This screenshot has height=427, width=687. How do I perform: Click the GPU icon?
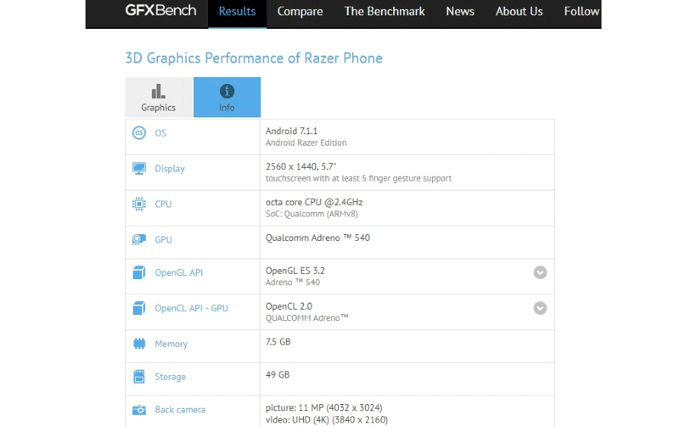(x=139, y=239)
